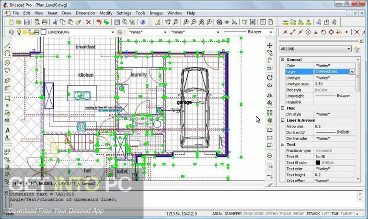Image resolution: width=368 pixels, height=219 pixels.
Task: Click the Zoom In magnifier icon
Action: (x=186, y=22)
